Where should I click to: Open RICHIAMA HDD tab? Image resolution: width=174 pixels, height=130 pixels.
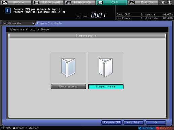(x=80, y=2)
